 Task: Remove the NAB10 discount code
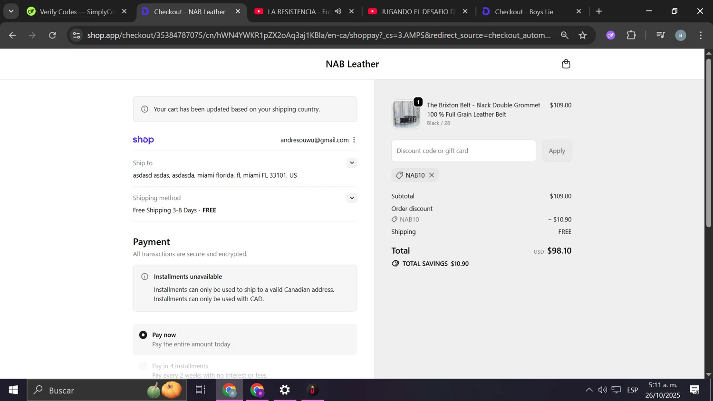coord(432,175)
